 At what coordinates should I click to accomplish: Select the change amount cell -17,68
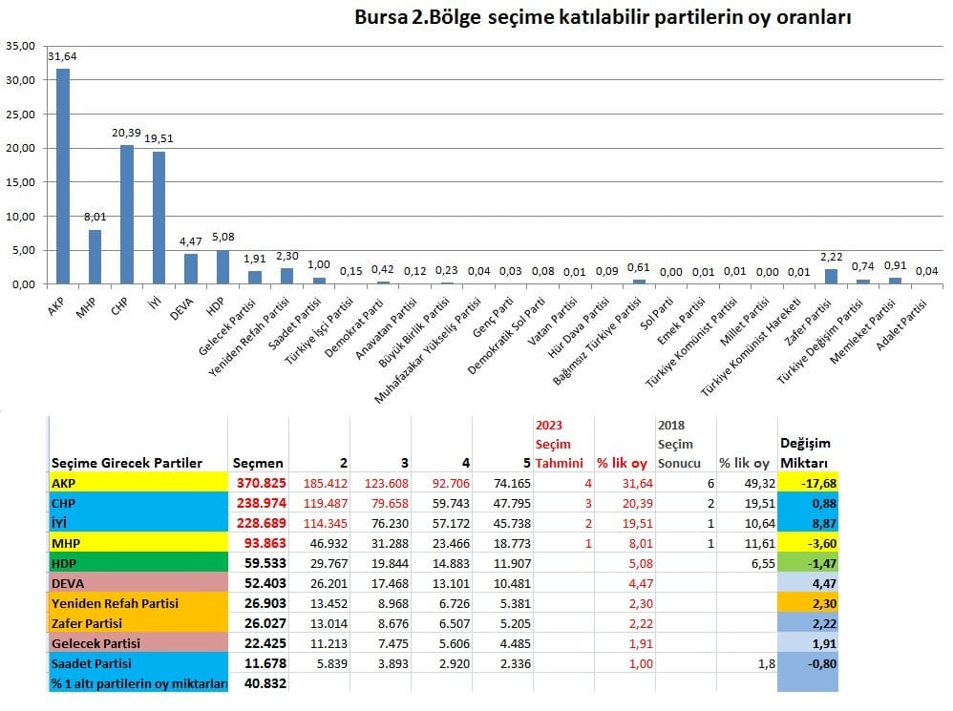coord(808,483)
